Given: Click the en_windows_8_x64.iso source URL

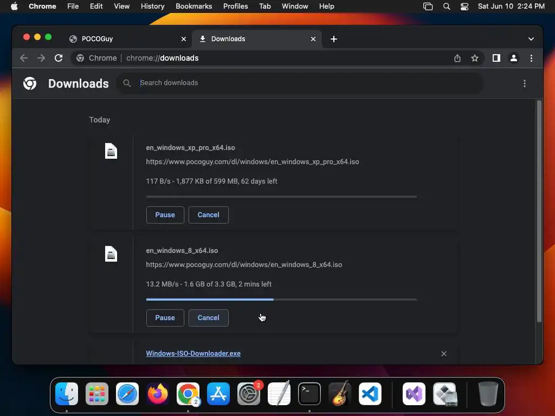Looking at the screenshot, I should [244, 264].
